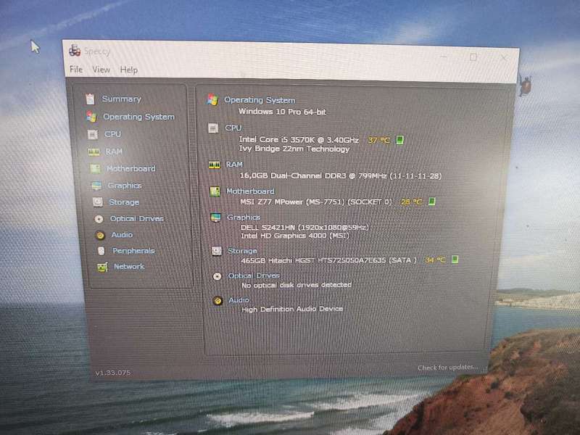
Task: Click the 'Windows 10 Pro 64-bit' text
Action: 282,112
